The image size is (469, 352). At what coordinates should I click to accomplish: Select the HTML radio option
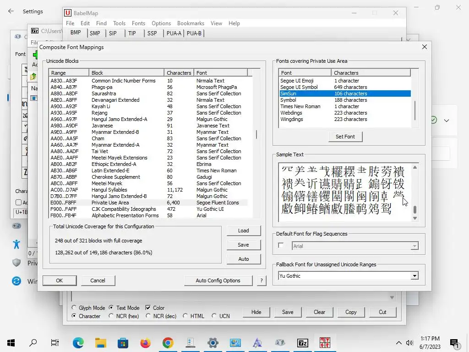185,316
